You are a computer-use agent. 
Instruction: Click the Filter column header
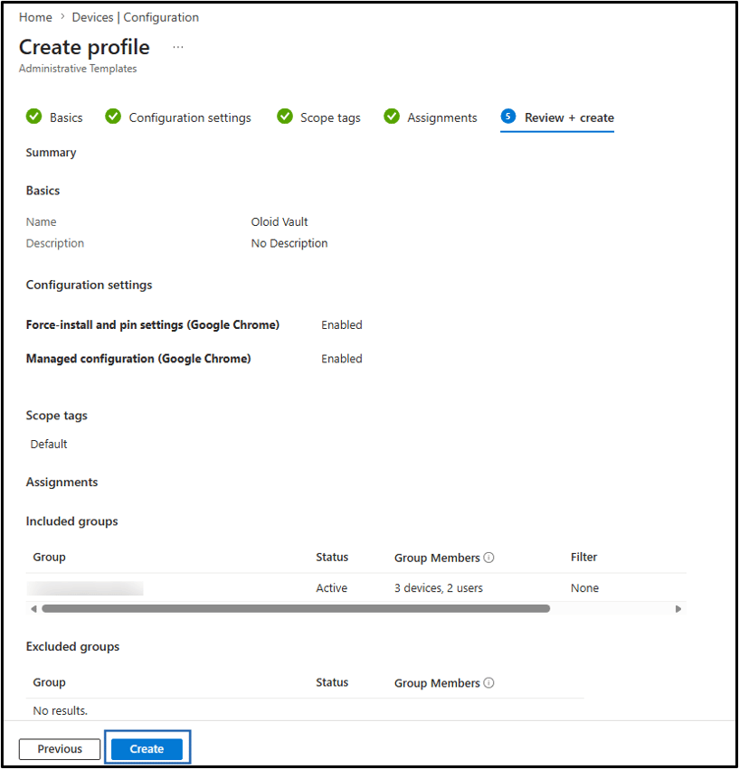(x=583, y=557)
